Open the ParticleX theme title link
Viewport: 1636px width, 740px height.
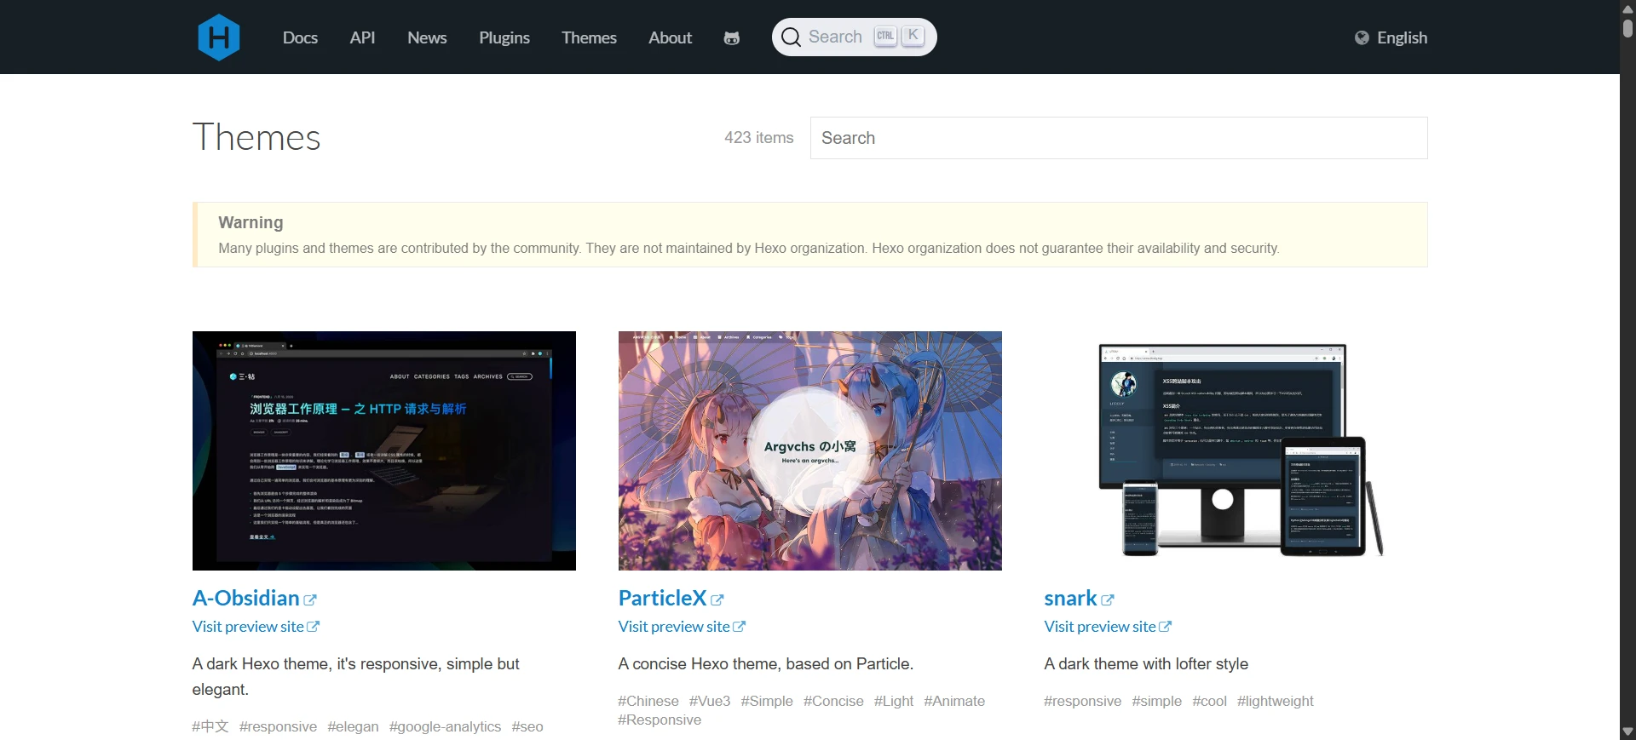(x=662, y=599)
